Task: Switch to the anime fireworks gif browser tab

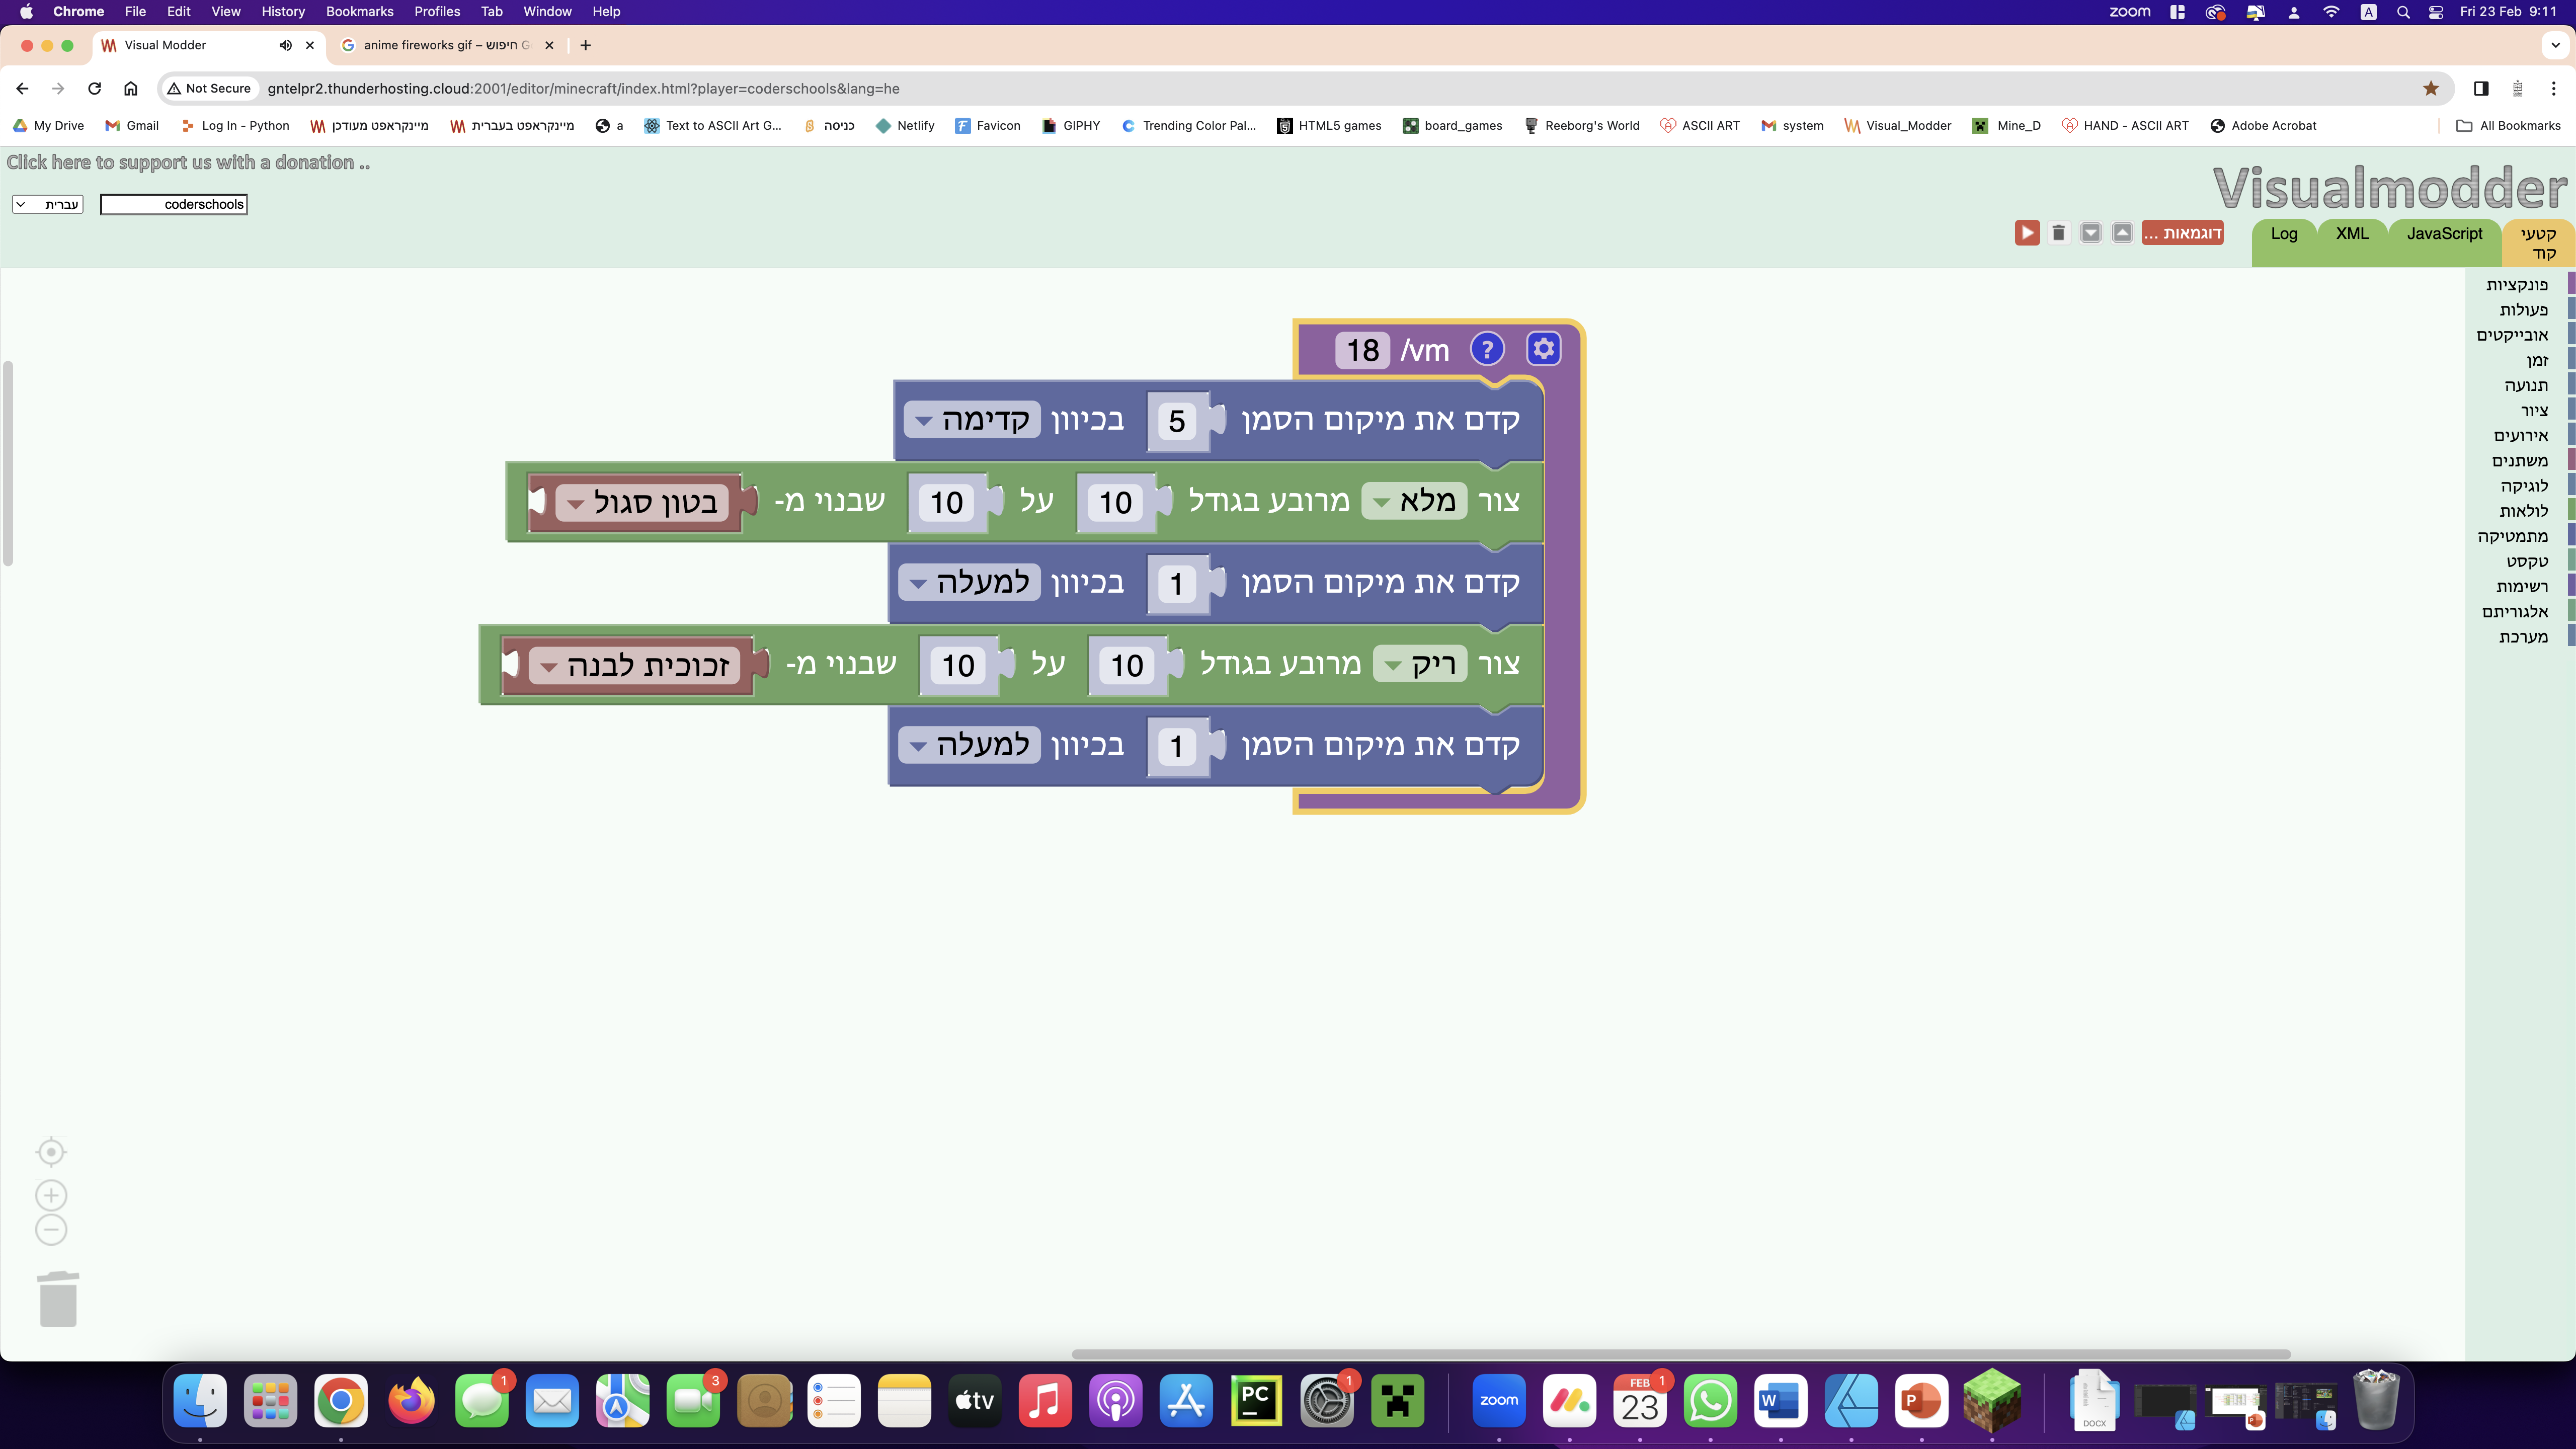Action: click(x=447, y=45)
